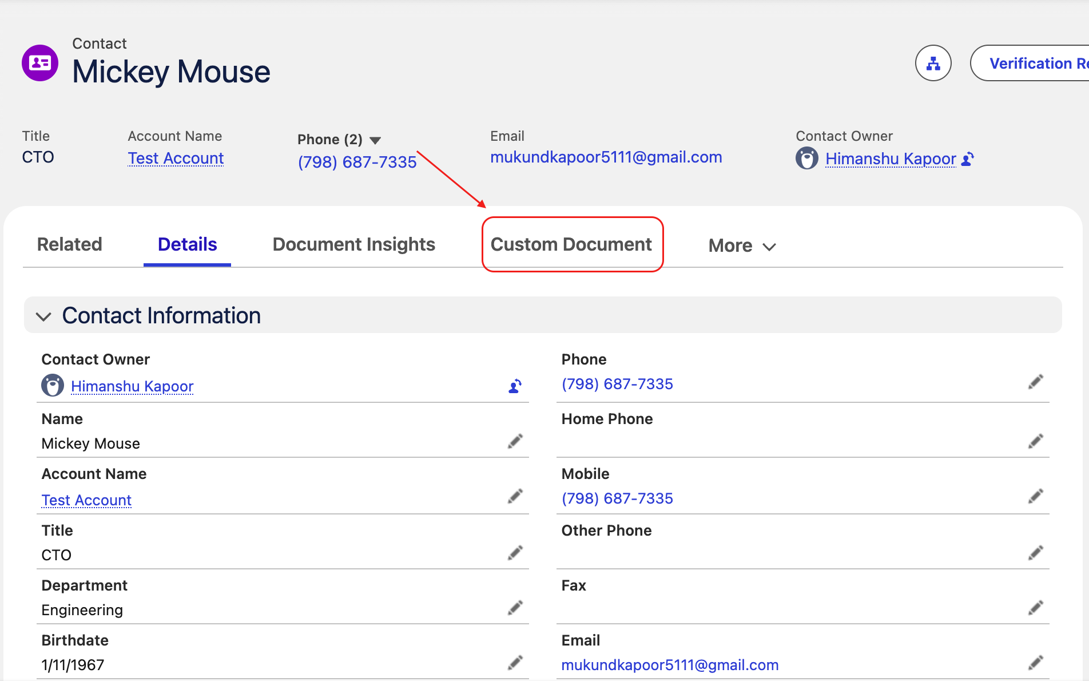
Task: Select the Details tab
Action: (x=187, y=244)
